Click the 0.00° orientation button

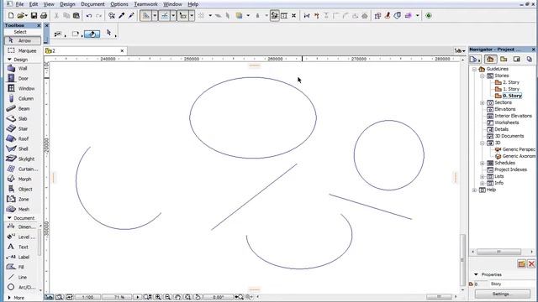tap(219, 297)
